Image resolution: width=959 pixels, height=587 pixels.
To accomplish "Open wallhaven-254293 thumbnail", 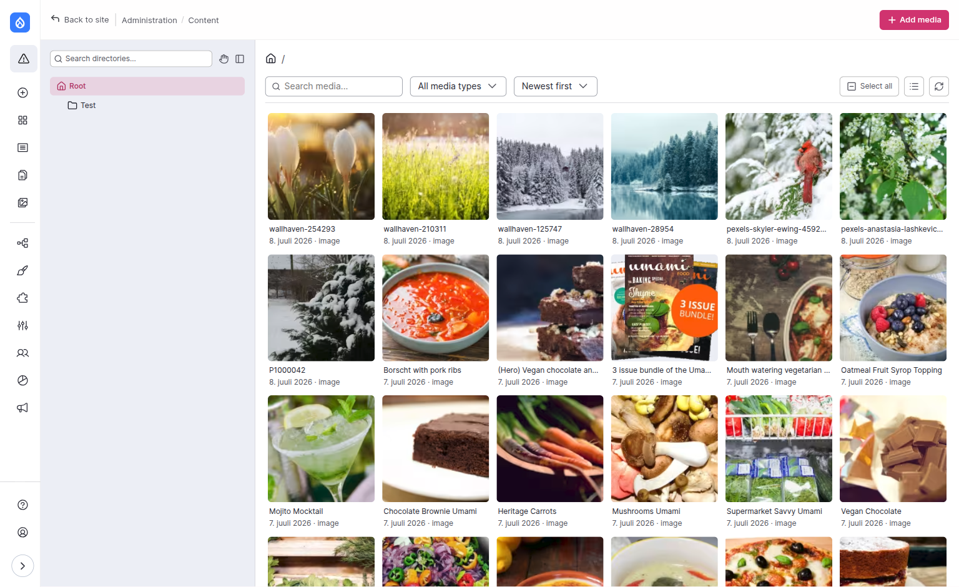I will pyautogui.click(x=321, y=166).
